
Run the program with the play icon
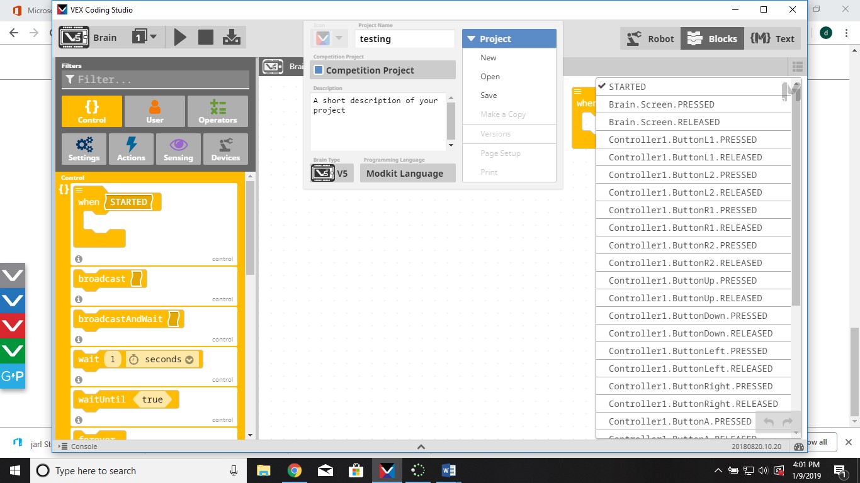(181, 37)
